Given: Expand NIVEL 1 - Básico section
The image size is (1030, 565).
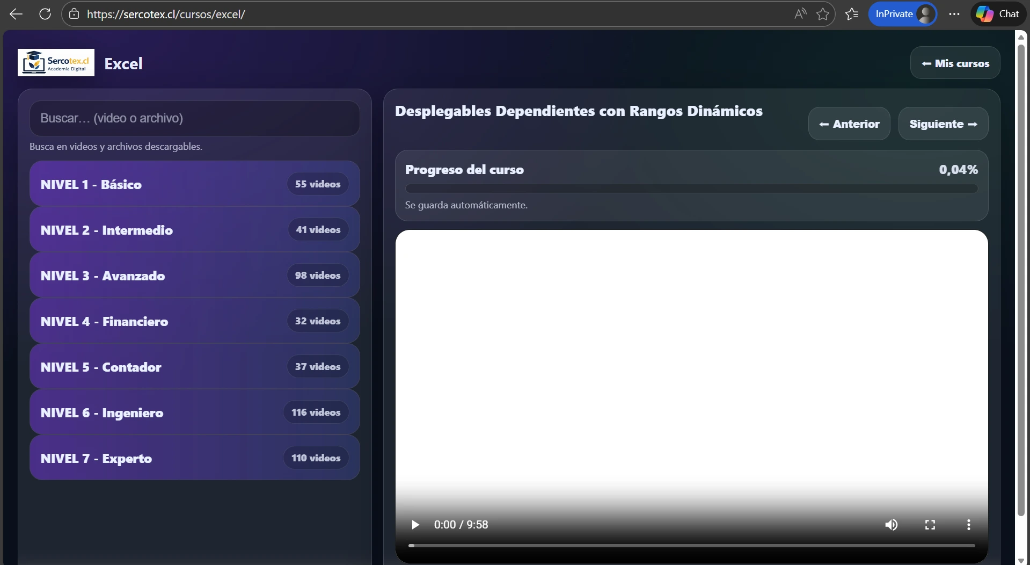Looking at the screenshot, I should tap(194, 184).
